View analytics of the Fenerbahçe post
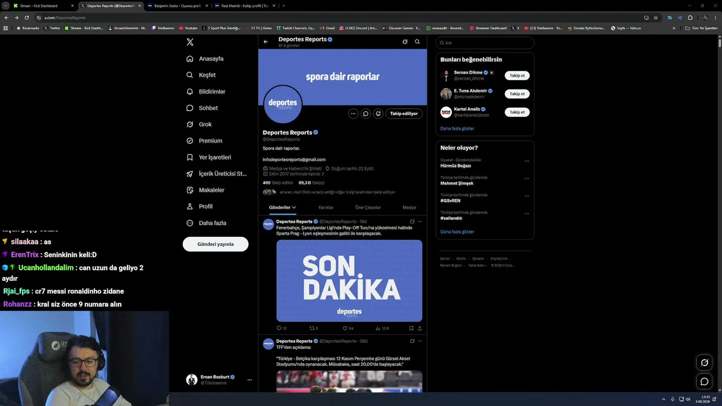Screen dimensions: 722x406 click(382, 328)
